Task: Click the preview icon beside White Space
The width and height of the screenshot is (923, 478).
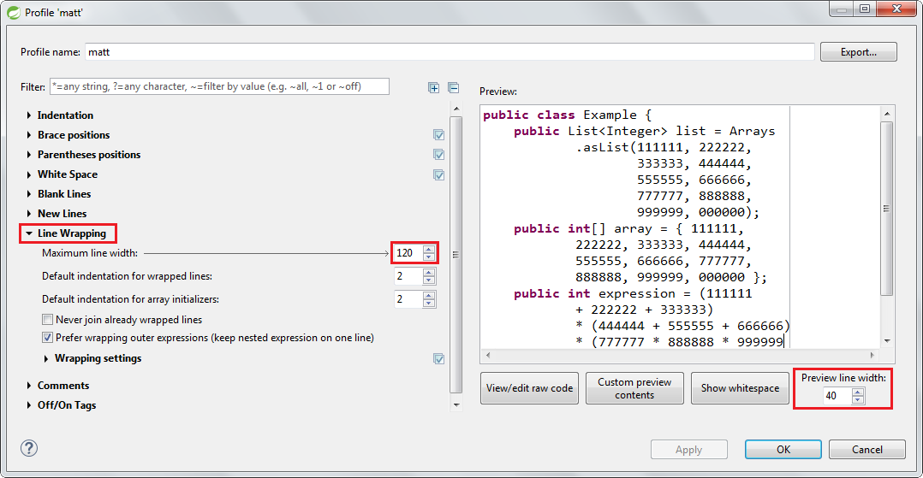Action: (438, 174)
